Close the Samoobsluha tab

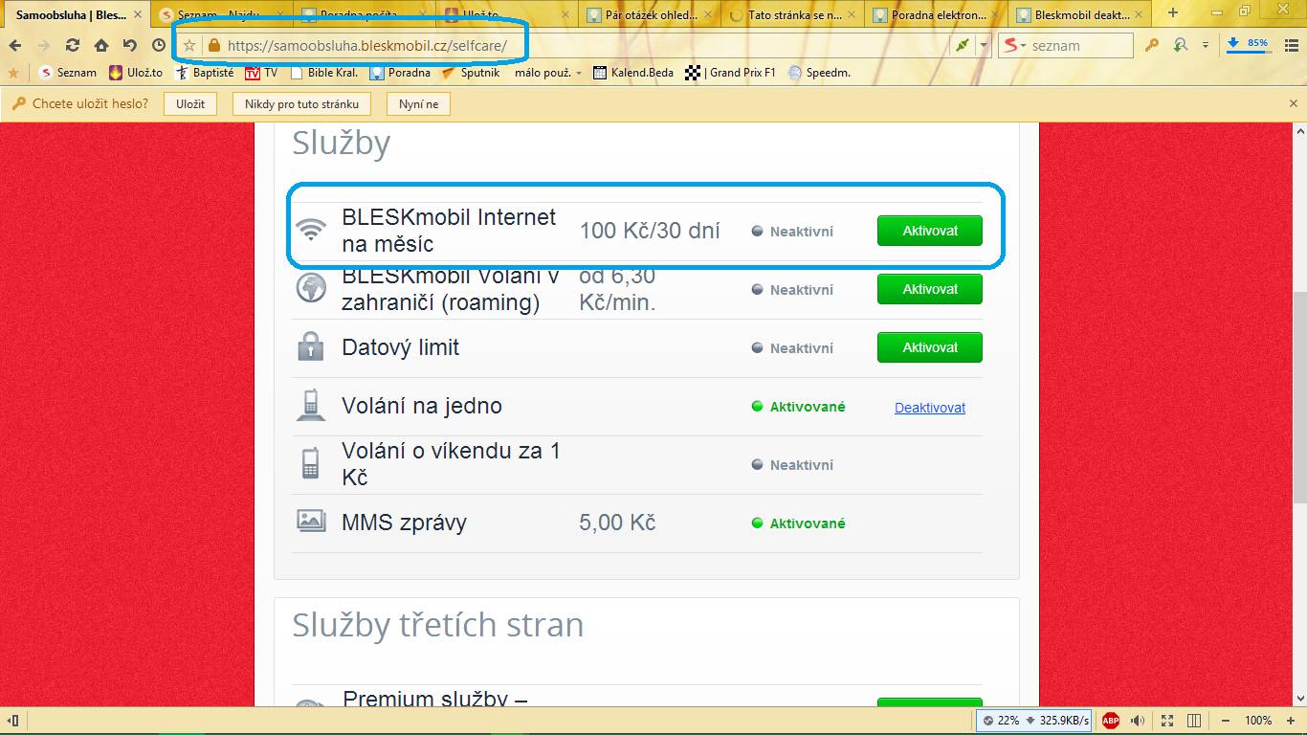point(139,15)
